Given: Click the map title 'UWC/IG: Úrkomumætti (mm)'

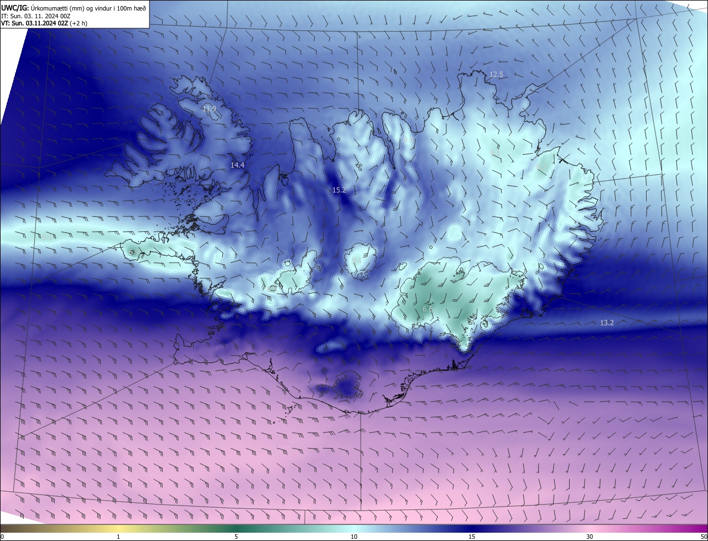Looking at the screenshot, I should [42, 7].
